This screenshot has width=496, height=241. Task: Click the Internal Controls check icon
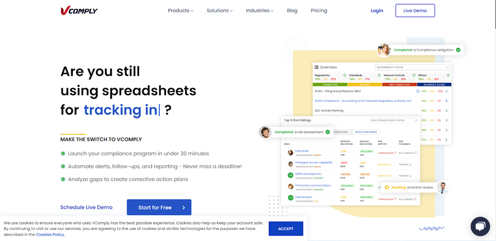(x=414, y=75)
